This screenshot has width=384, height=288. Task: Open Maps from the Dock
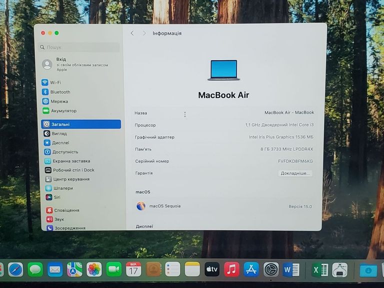pyautogui.click(x=74, y=269)
